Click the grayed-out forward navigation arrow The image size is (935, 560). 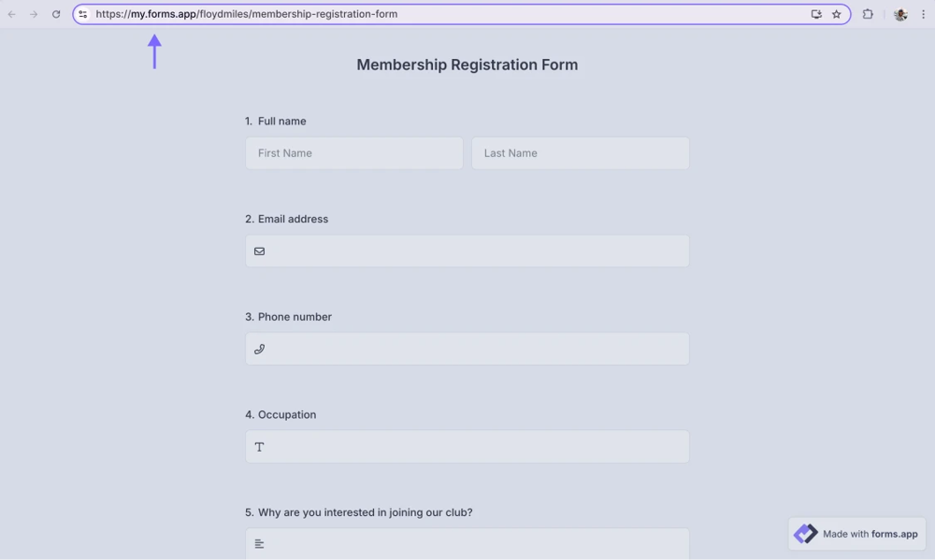[34, 14]
